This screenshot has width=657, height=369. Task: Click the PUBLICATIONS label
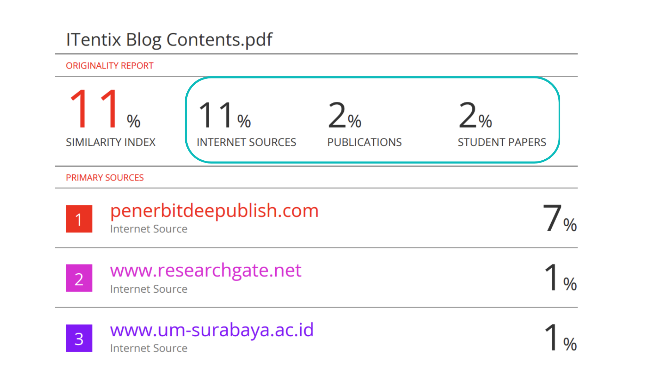click(x=364, y=142)
